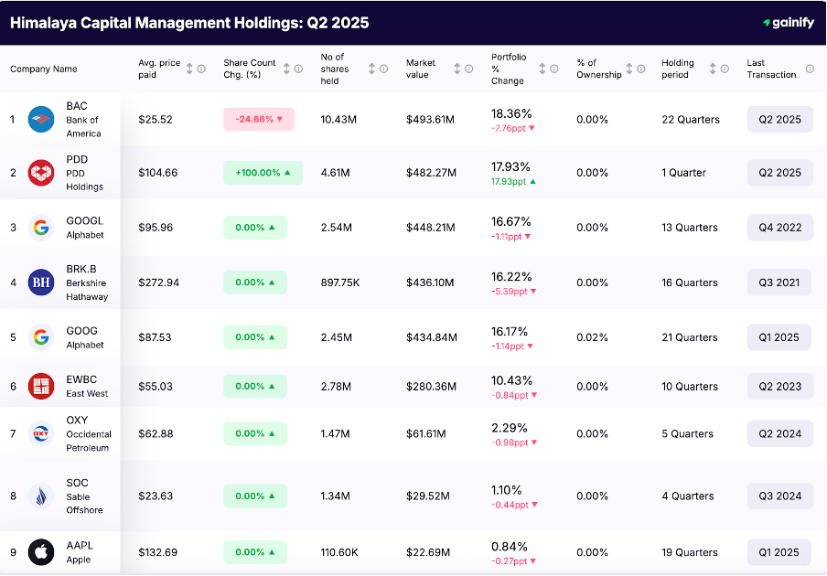The width and height of the screenshot is (827, 576).
Task: Sort by Avg. price paid arrows
Action: pyautogui.click(x=189, y=69)
